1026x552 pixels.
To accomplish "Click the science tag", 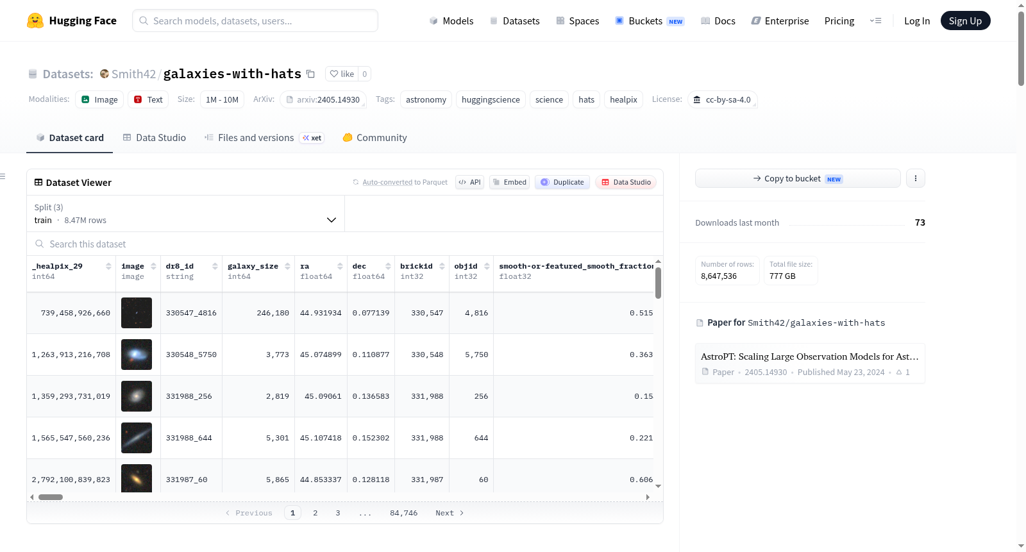I will point(549,99).
